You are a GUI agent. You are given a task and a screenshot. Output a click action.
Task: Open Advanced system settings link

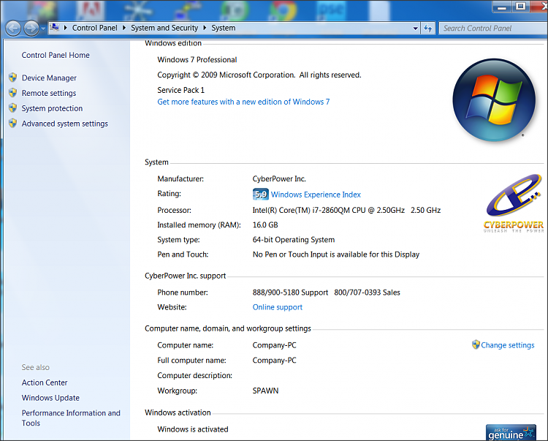pos(64,124)
